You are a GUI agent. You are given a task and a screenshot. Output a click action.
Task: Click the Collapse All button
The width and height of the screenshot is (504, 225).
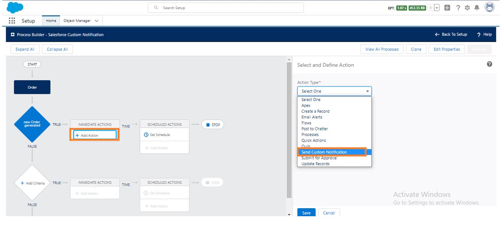[x=57, y=49]
